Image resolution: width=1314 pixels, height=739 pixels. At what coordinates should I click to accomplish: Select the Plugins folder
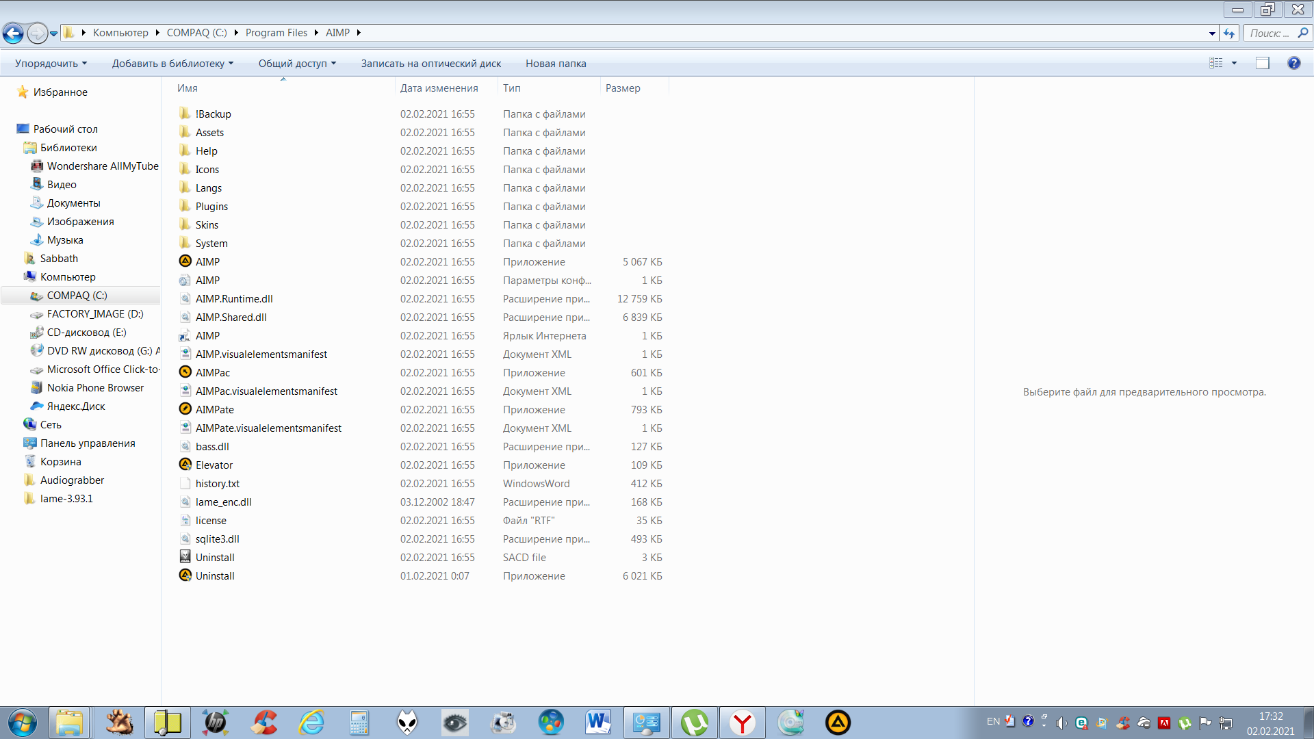(x=211, y=206)
